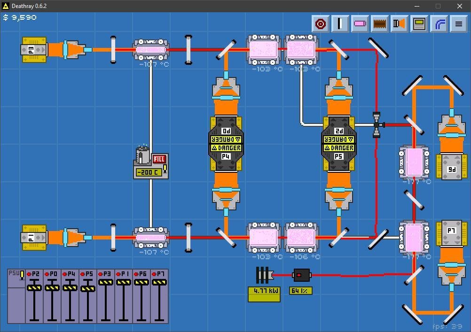The image size is (471, 332).
Task: Toggle the P0 red indicator in PSU panel
Action: point(47,274)
